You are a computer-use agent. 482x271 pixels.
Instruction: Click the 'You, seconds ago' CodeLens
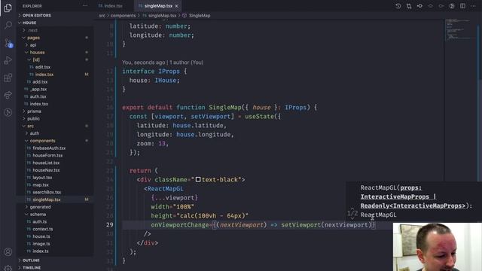(163, 62)
